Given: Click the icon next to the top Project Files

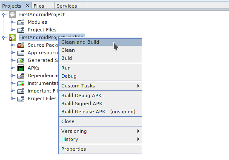Looking at the screenshot, I should click(x=21, y=30).
